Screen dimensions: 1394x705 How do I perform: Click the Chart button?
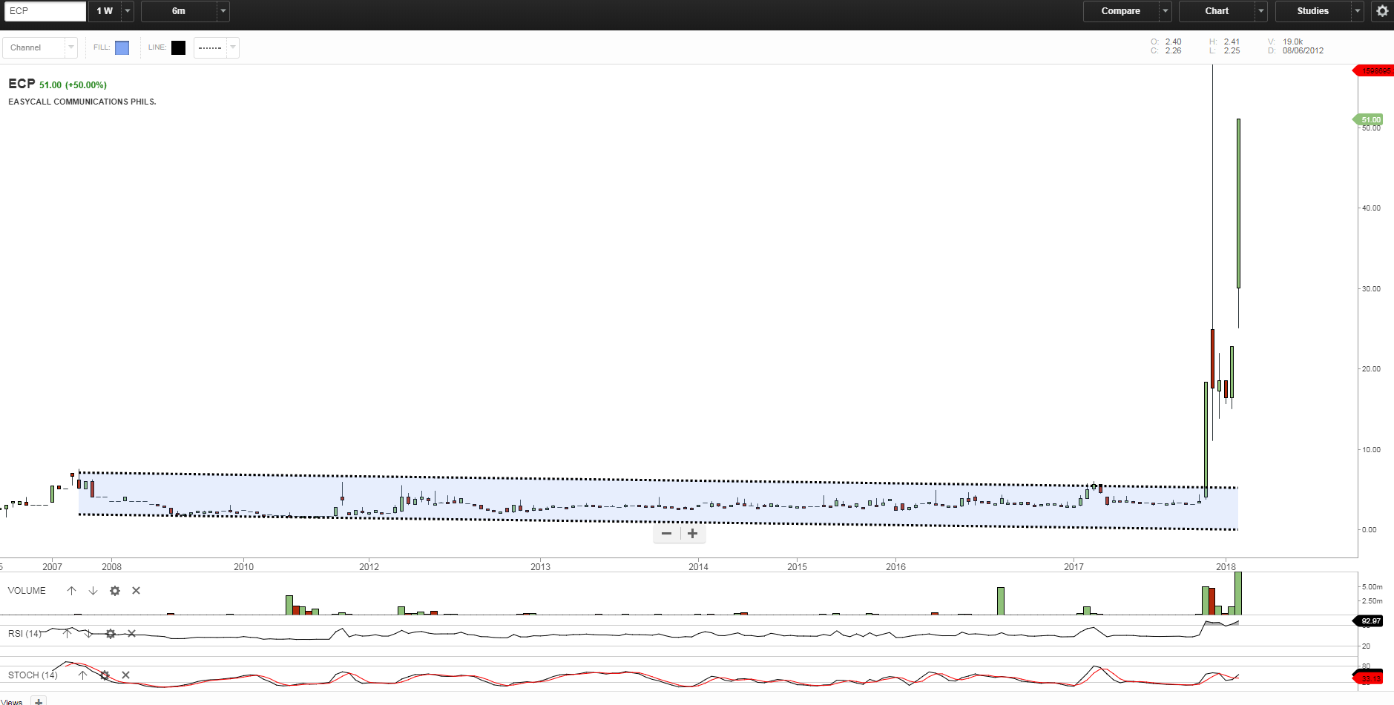[1217, 11]
